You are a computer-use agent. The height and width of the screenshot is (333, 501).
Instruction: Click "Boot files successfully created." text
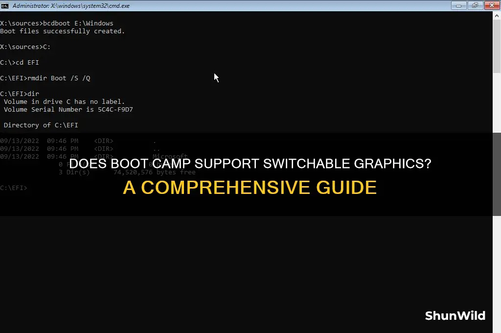click(x=62, y=31)
